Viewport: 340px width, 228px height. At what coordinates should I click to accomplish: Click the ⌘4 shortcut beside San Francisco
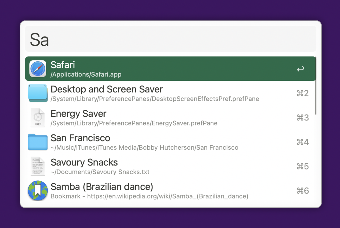303,142
